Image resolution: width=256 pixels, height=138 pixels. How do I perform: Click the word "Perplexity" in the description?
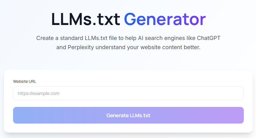pyautogui.click(x=81, y=47)
